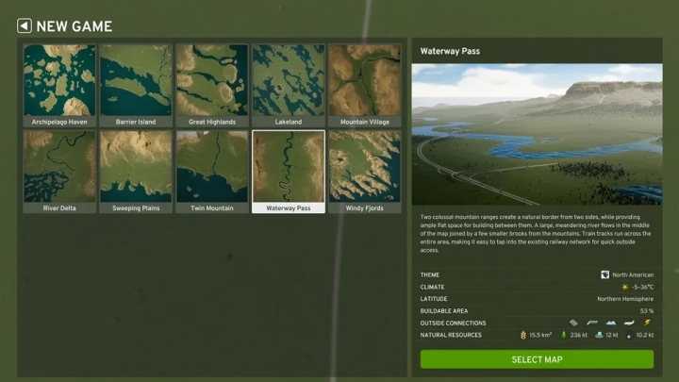Click the oil drop resource icon
679x382 pixels.
click(630, 335)
